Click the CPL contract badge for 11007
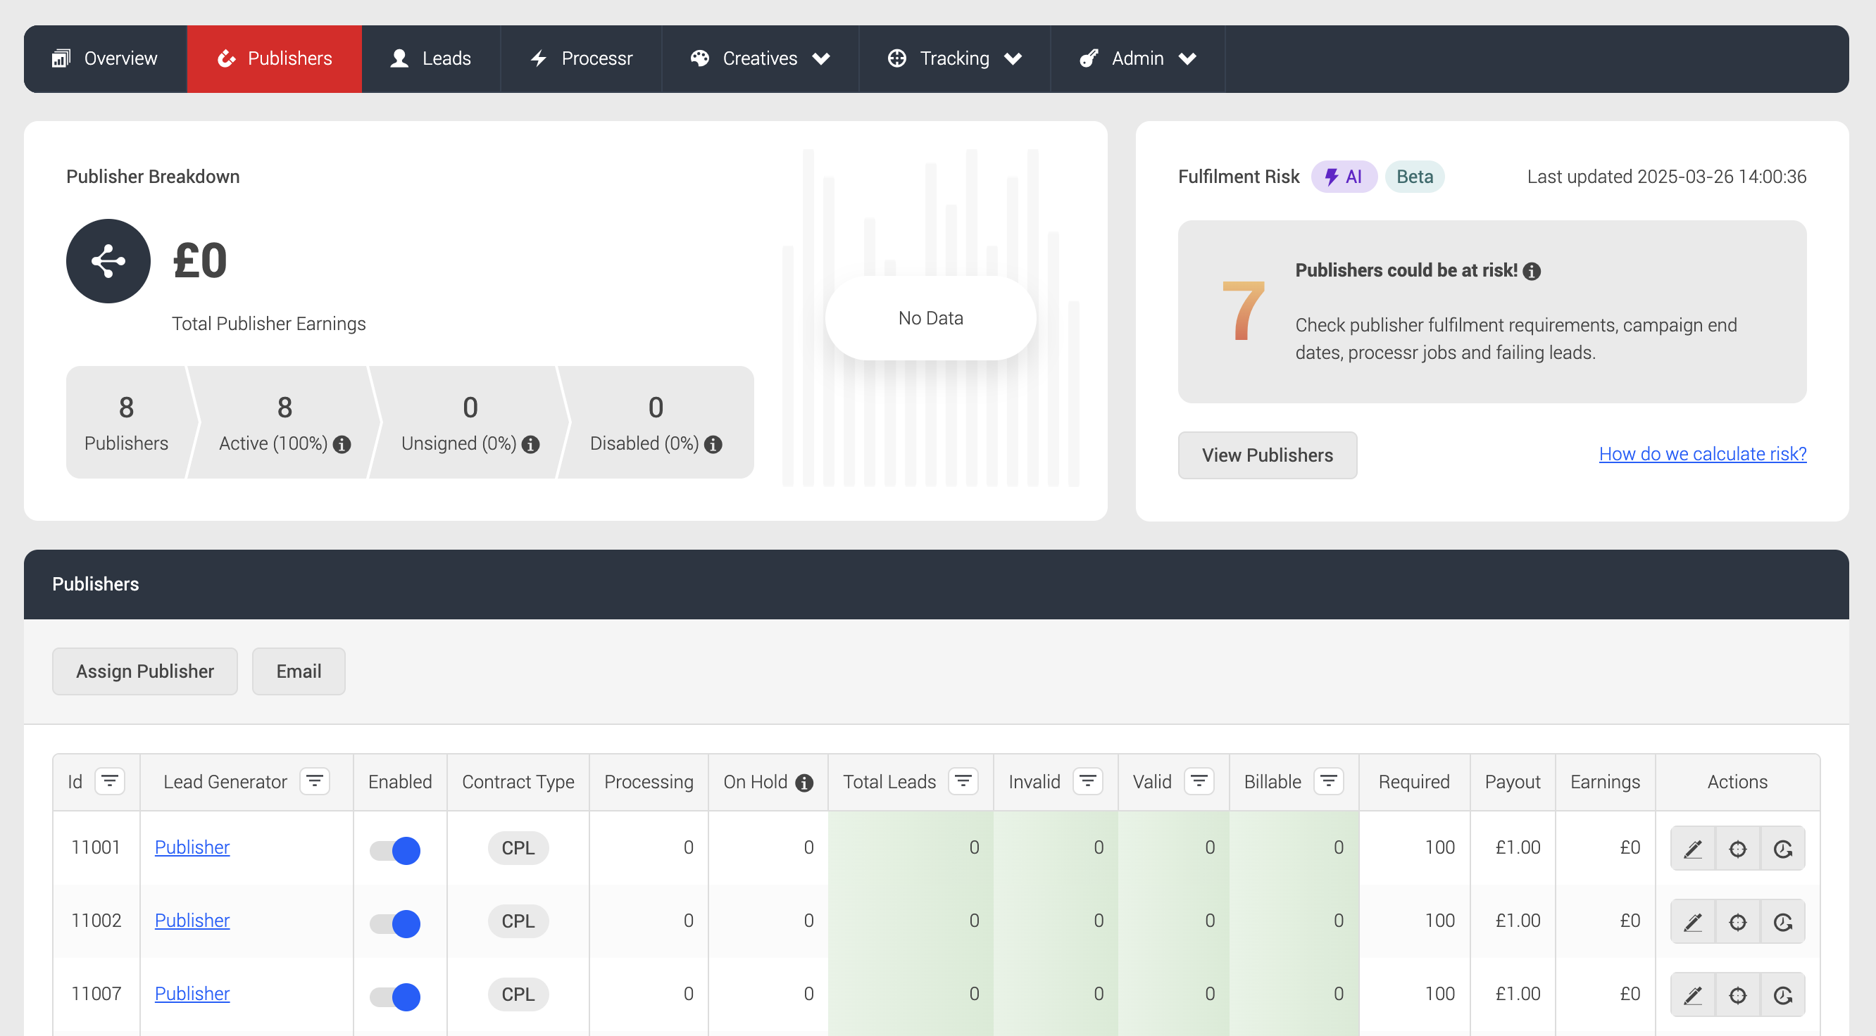This screenshot has height=1036, width=1876. [518, 994]
